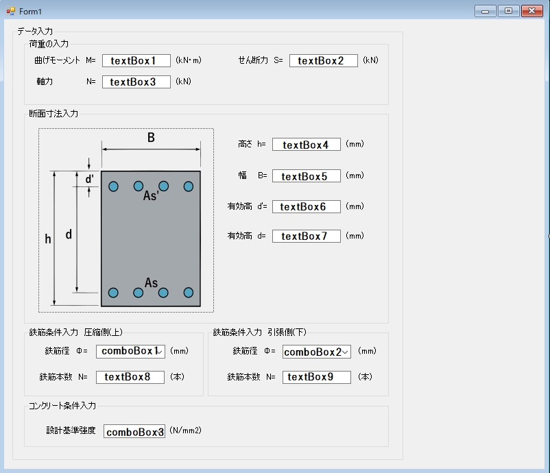This screenshot has width=550, height=473.
Task: Maximize the Form1 window
Action: (508, 11)
